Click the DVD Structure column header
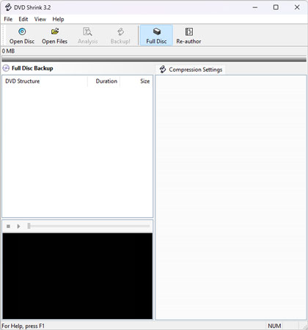This screenshot has height=330, width=308. 45,81
